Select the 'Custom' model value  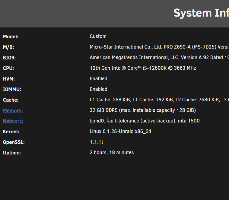(98, 37)
